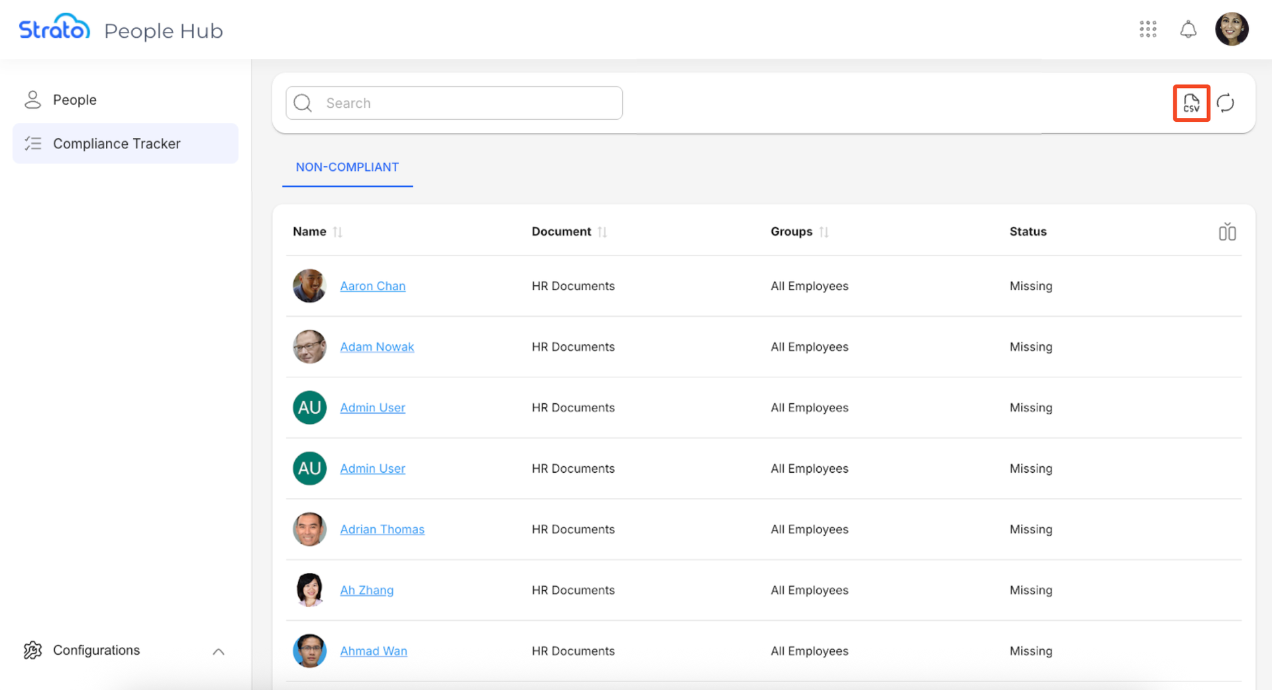Sort the table by Document column
The height and width of the screenshot is (690, 1272).
coord(602,232)
